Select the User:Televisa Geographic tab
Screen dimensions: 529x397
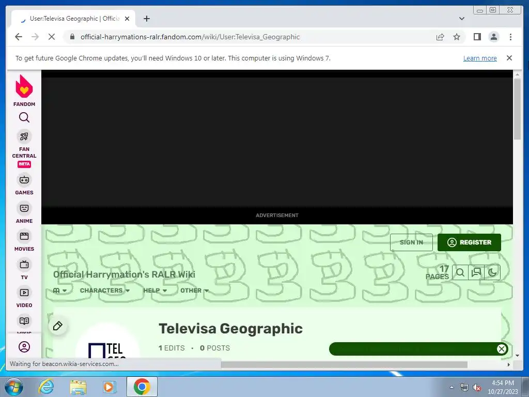click(73, 19)
